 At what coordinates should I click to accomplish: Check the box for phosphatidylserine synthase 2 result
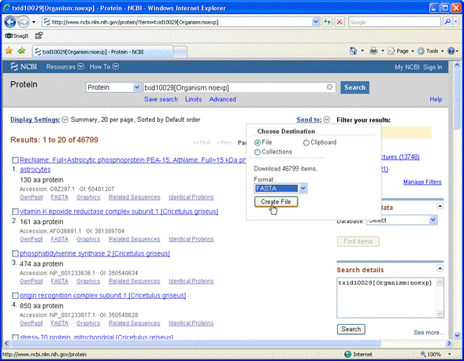coord(15,253)
